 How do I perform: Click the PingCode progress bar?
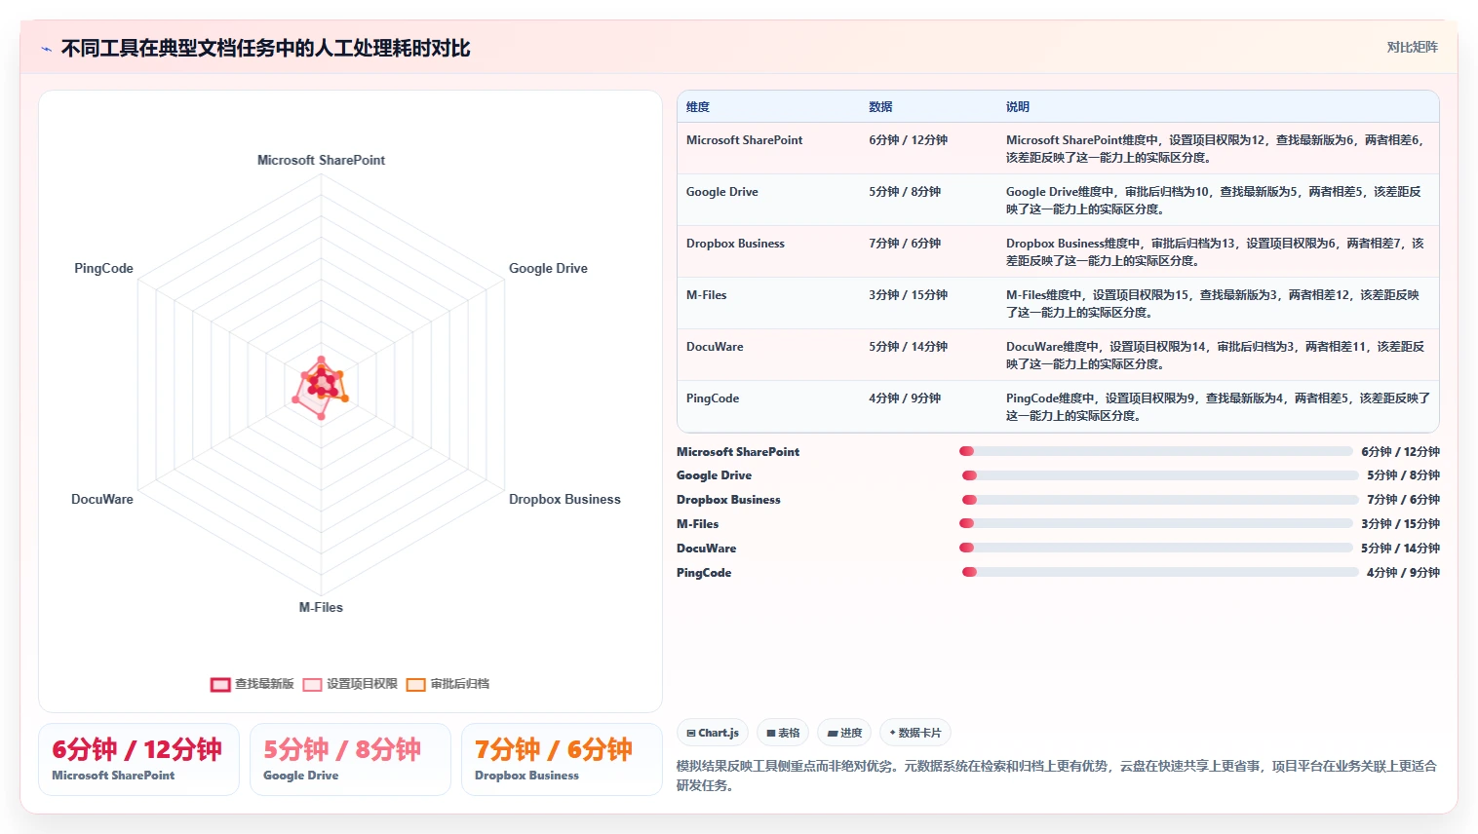(x=1160, y=572)
